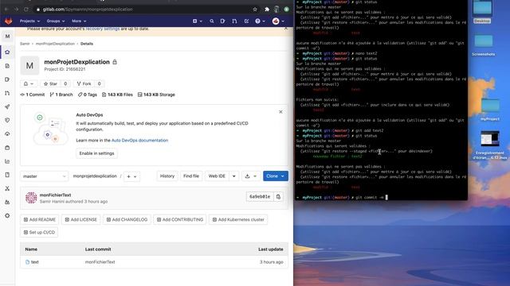The height and width of the screenshot is (286, 510).
Task: Open the blue Clone dropdown
Action: pos(276,176)
